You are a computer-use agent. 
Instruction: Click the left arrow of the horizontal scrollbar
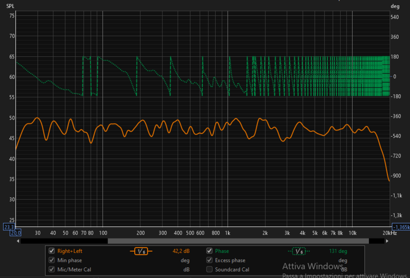tap(19, 241)
